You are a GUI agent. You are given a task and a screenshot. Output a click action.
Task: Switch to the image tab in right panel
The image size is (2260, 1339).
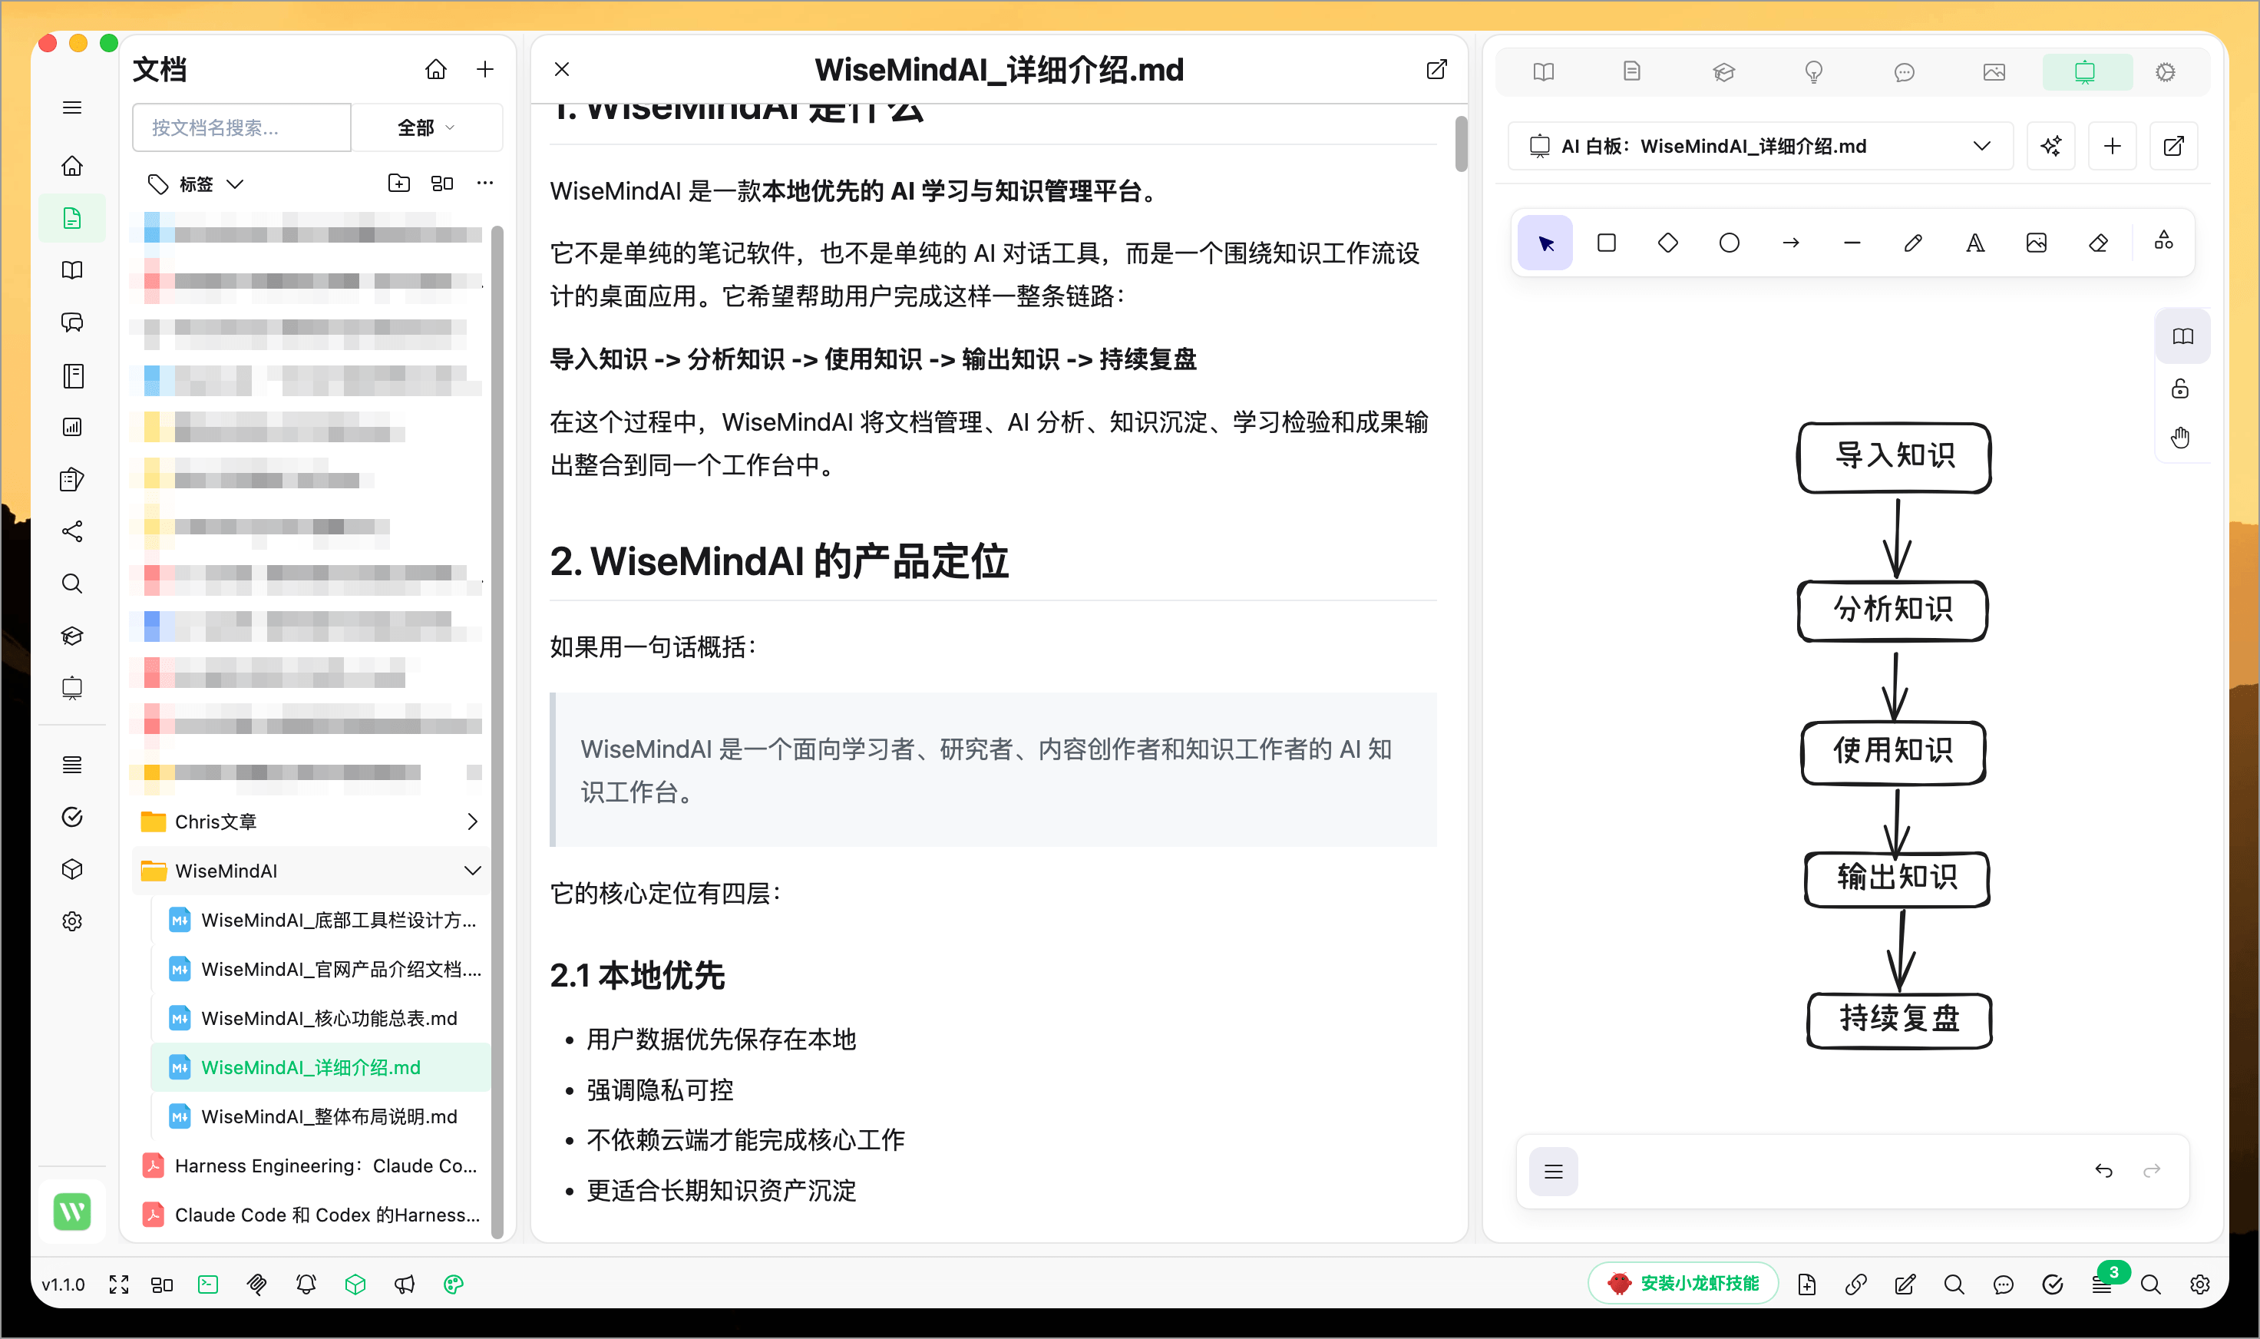[1994, 72]
